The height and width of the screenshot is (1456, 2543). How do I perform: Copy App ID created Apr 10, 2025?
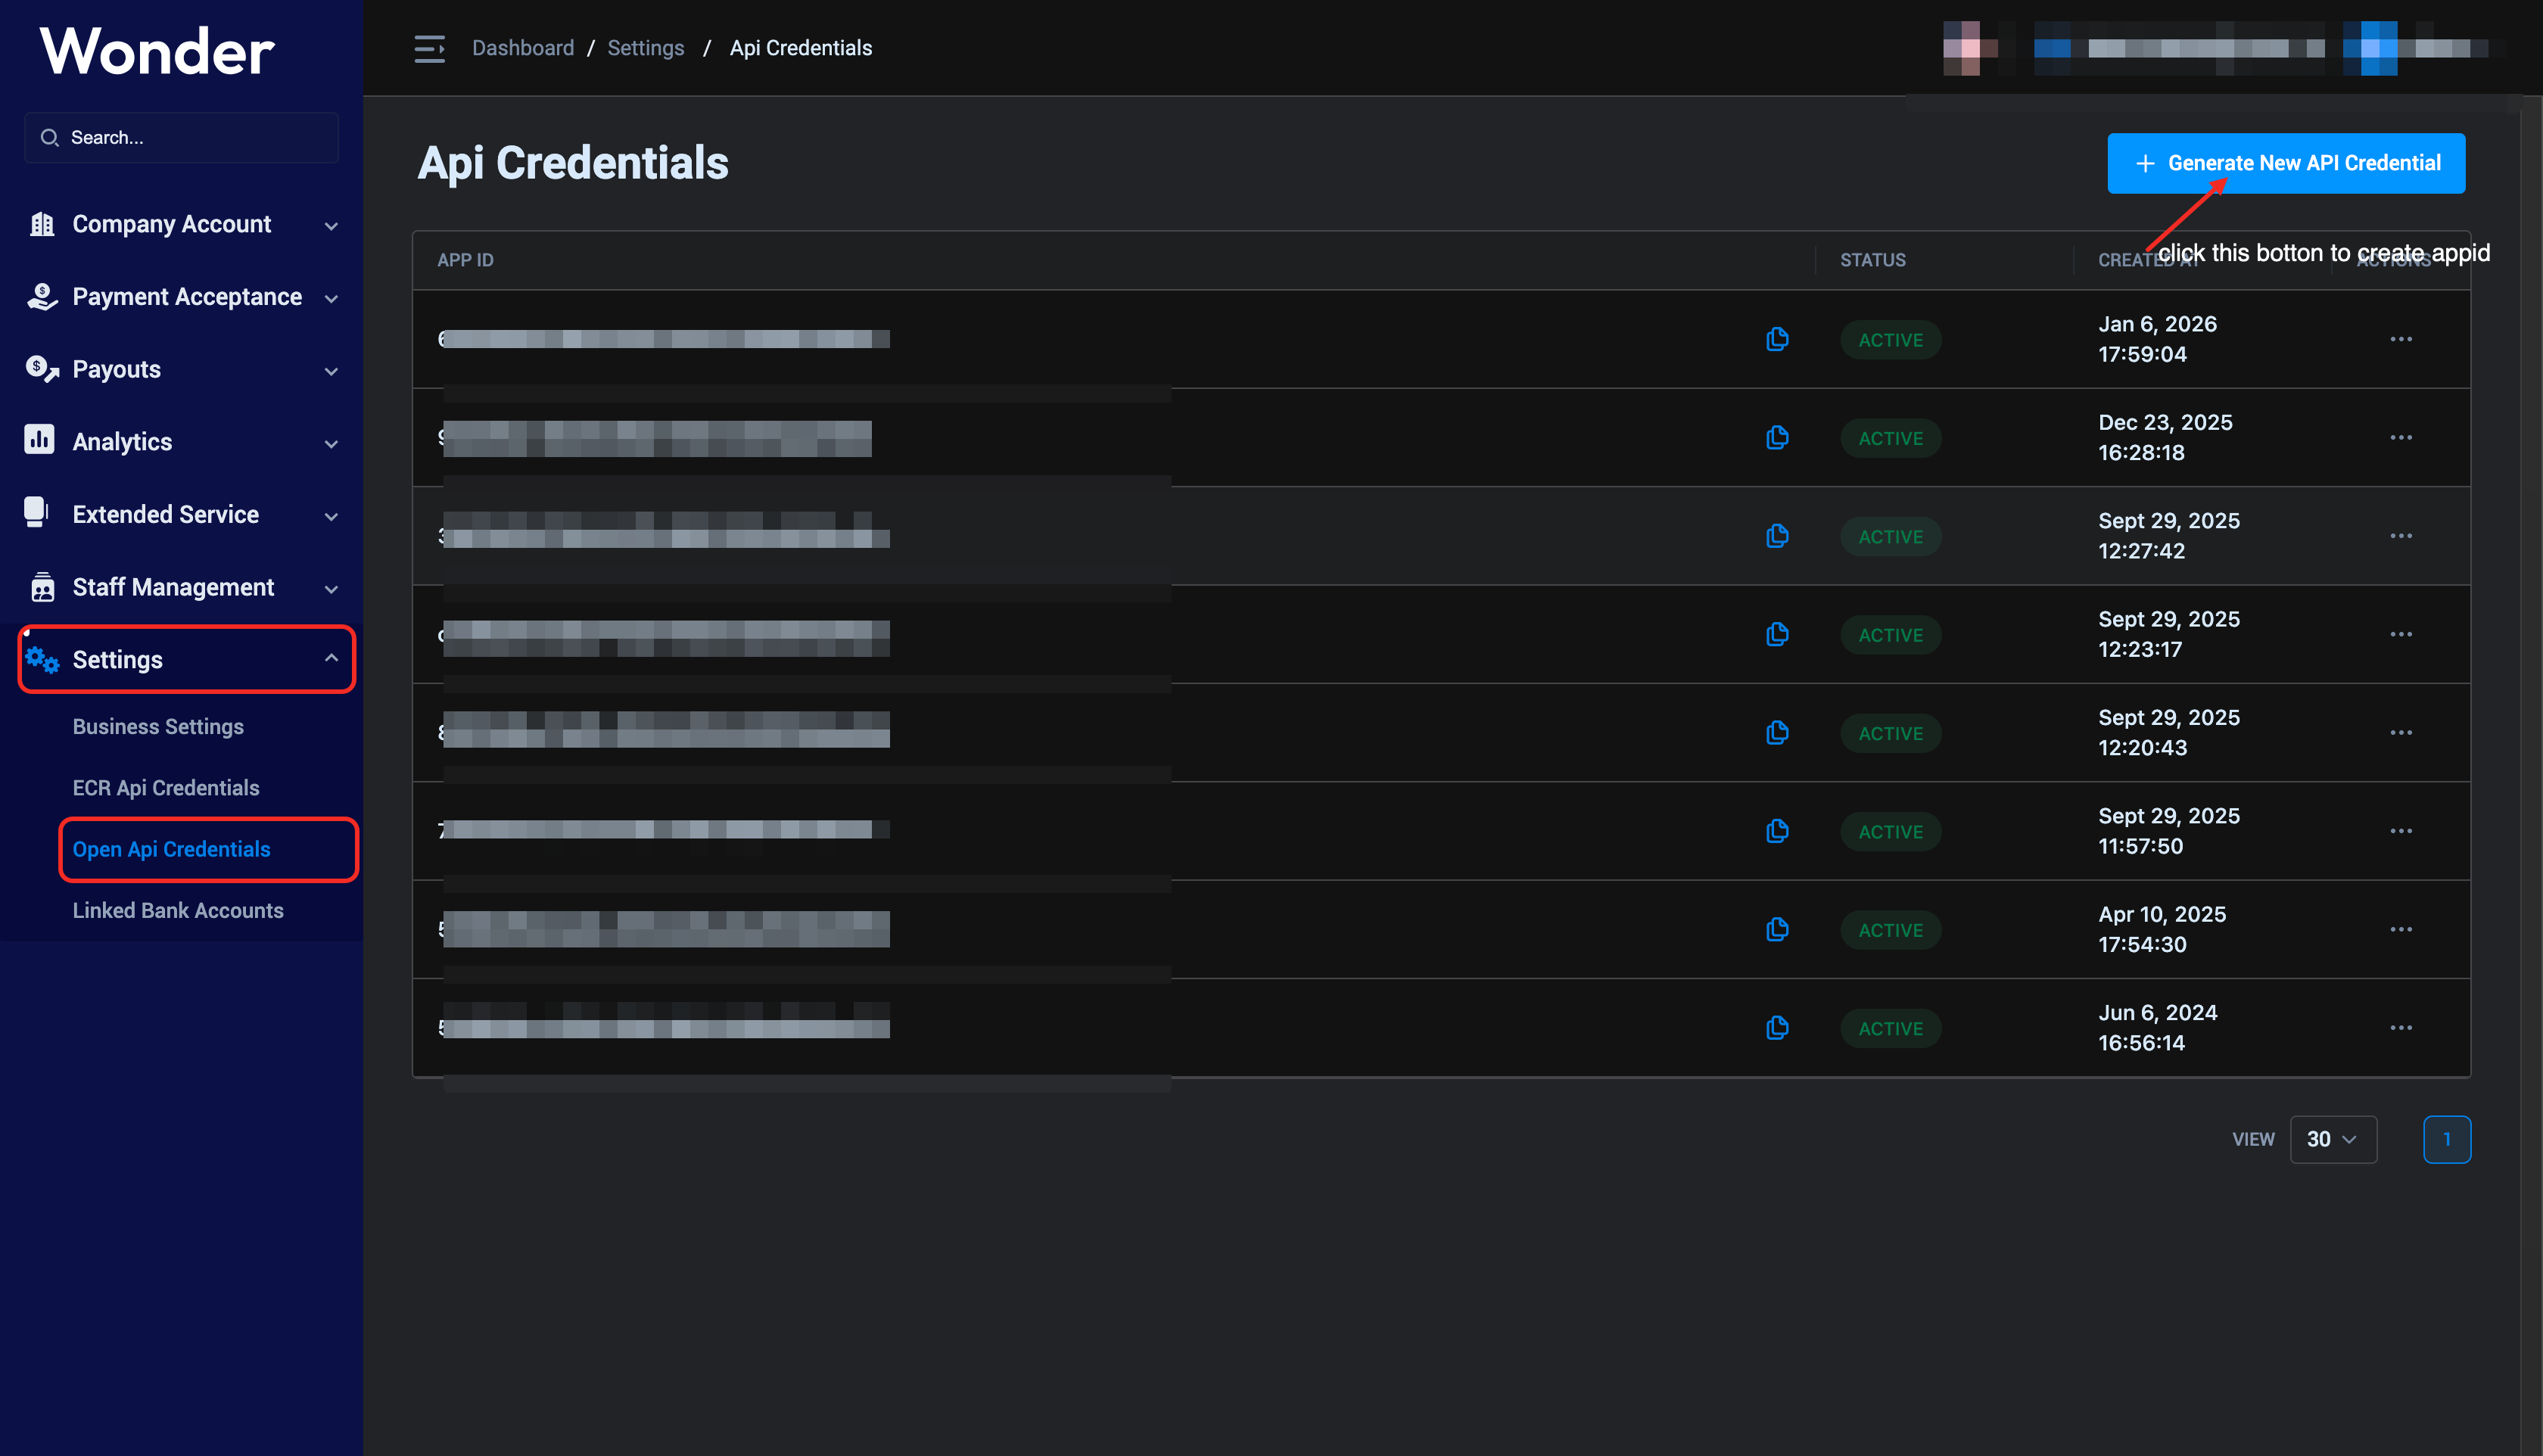(x=1777, y=929)
